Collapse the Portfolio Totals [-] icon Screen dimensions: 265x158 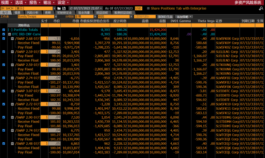coord(10,30)
